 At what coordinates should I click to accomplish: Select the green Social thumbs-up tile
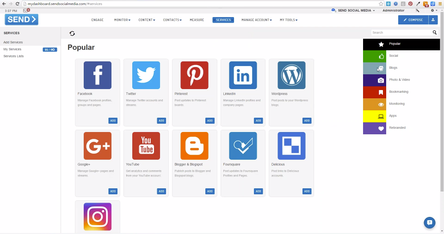(375, 56)
